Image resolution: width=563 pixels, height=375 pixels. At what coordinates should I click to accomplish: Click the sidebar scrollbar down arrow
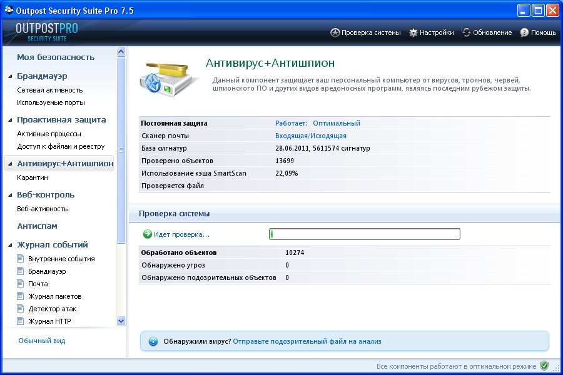tap(121, 321)
